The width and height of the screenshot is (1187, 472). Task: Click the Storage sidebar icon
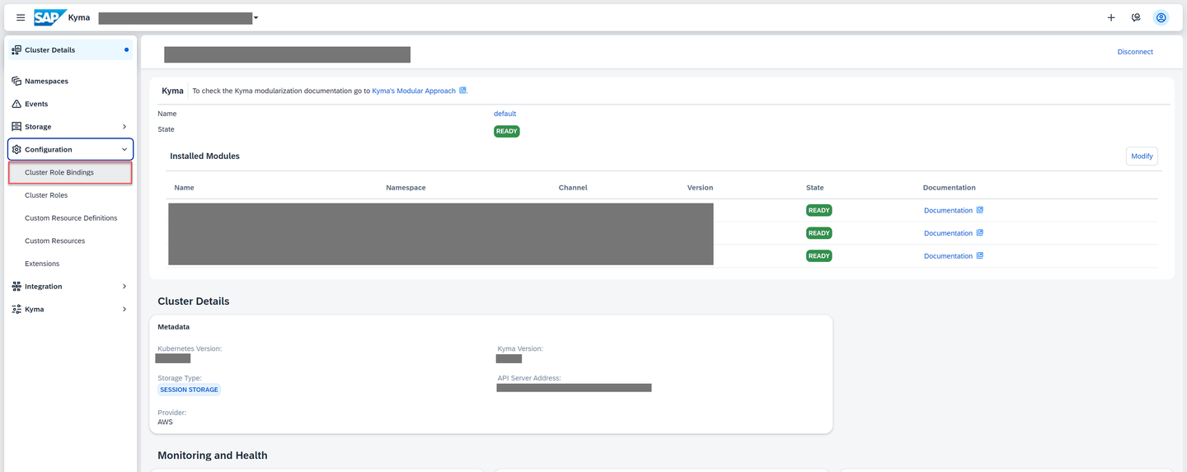tap(16, 127)
